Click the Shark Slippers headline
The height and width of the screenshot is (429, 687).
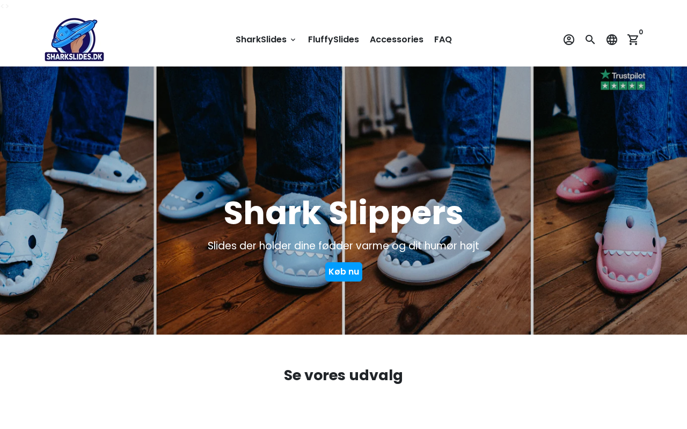(343, 213)
